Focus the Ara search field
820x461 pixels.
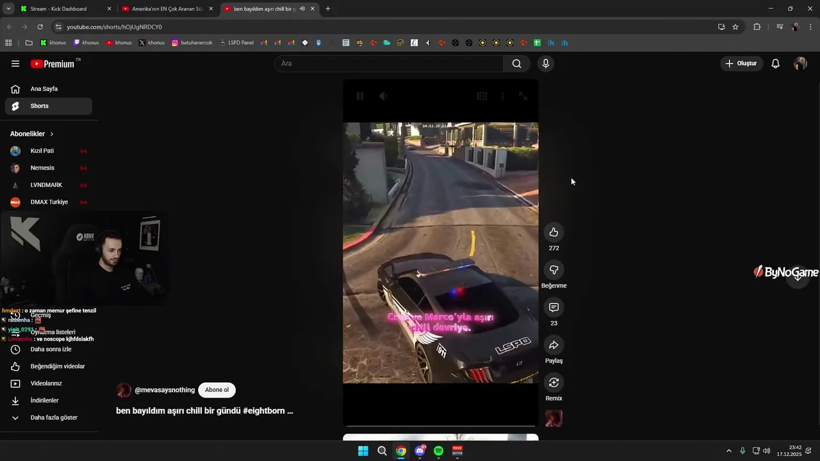[x=389, y=63]
